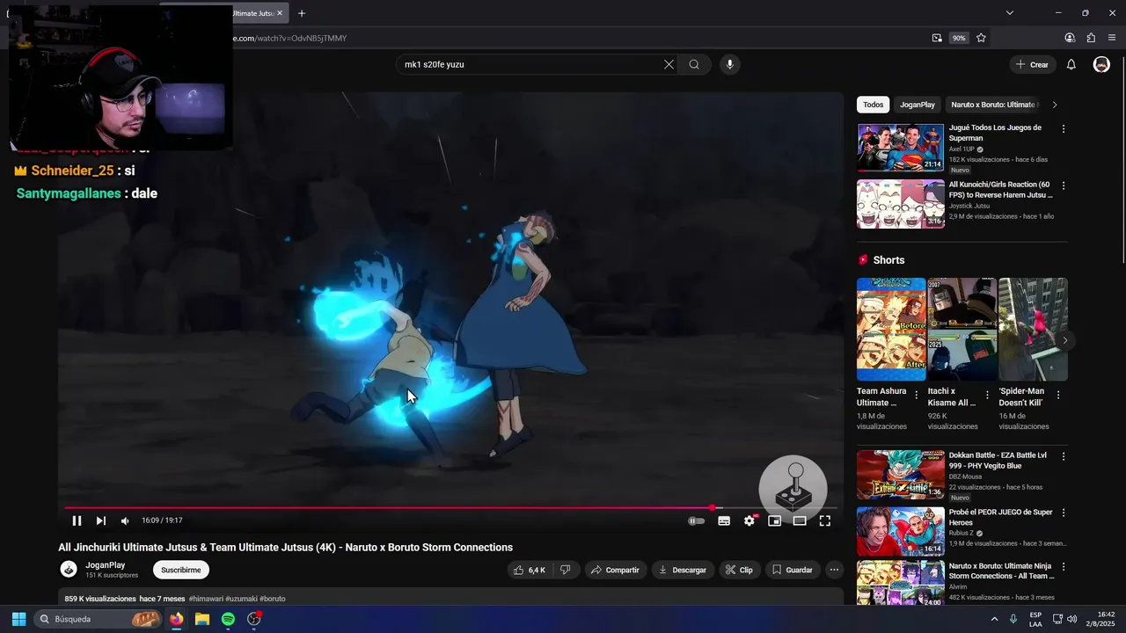The width and height of the screenshot is (1126, 633).
Task: Click the #himawari hashtag
Action: [206, 599]
